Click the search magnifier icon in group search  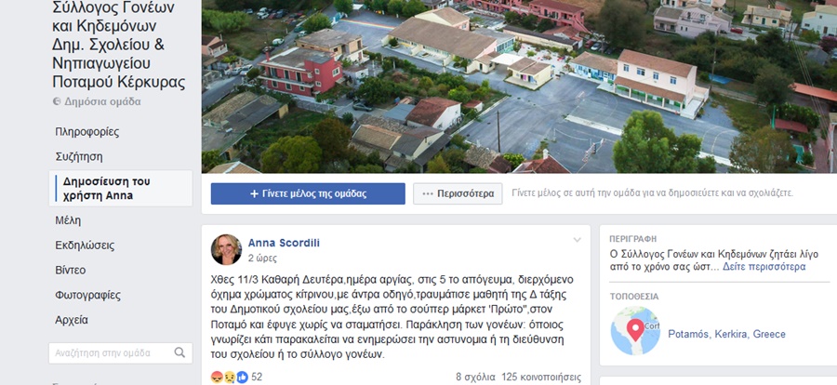[x=179, y=352]
